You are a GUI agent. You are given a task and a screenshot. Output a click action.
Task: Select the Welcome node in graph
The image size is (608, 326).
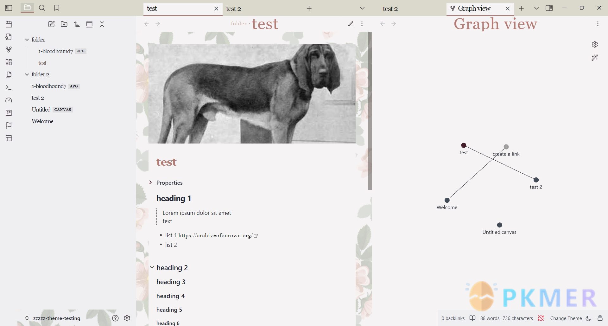pos(447,200)
